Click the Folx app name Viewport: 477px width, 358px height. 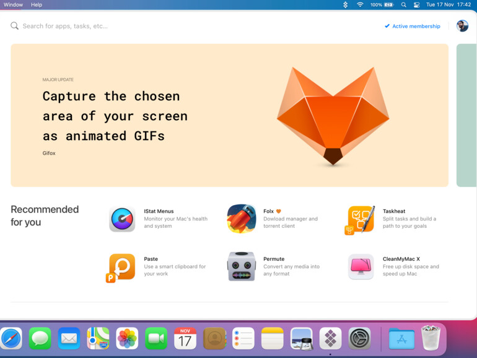point(269,211)
